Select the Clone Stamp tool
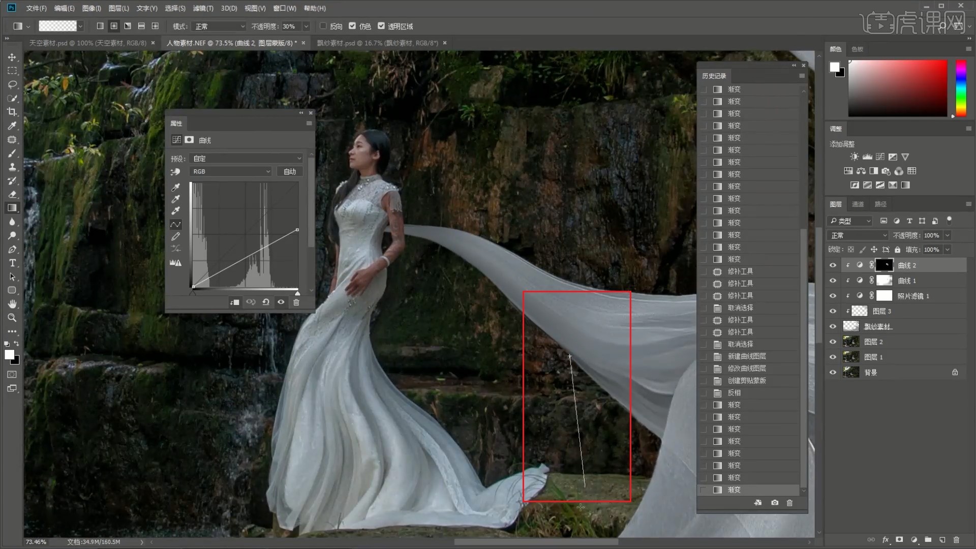976x549 pixels. (x=12, y=167)
